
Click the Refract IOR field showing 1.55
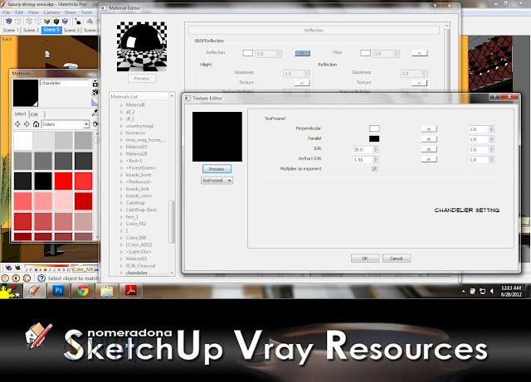(363, 160)
